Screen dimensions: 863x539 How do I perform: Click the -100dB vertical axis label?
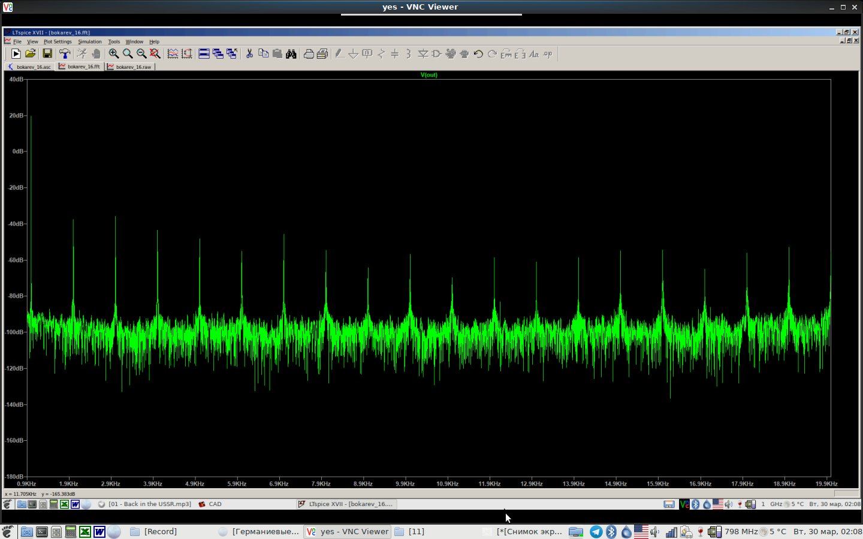(x=14, y=332)
